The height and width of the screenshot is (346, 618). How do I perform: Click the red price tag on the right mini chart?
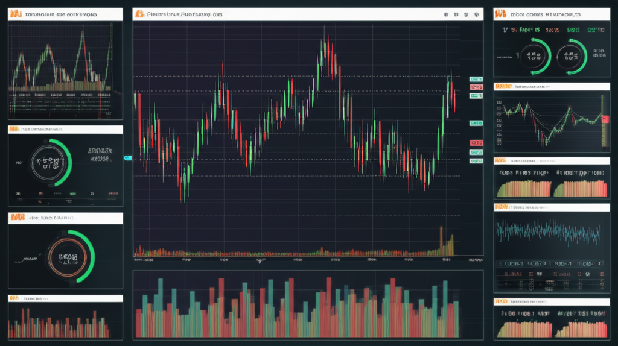pos(605,119)
